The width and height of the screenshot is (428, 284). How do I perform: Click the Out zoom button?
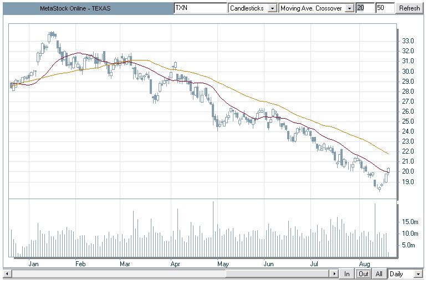(x=363, y=273)
